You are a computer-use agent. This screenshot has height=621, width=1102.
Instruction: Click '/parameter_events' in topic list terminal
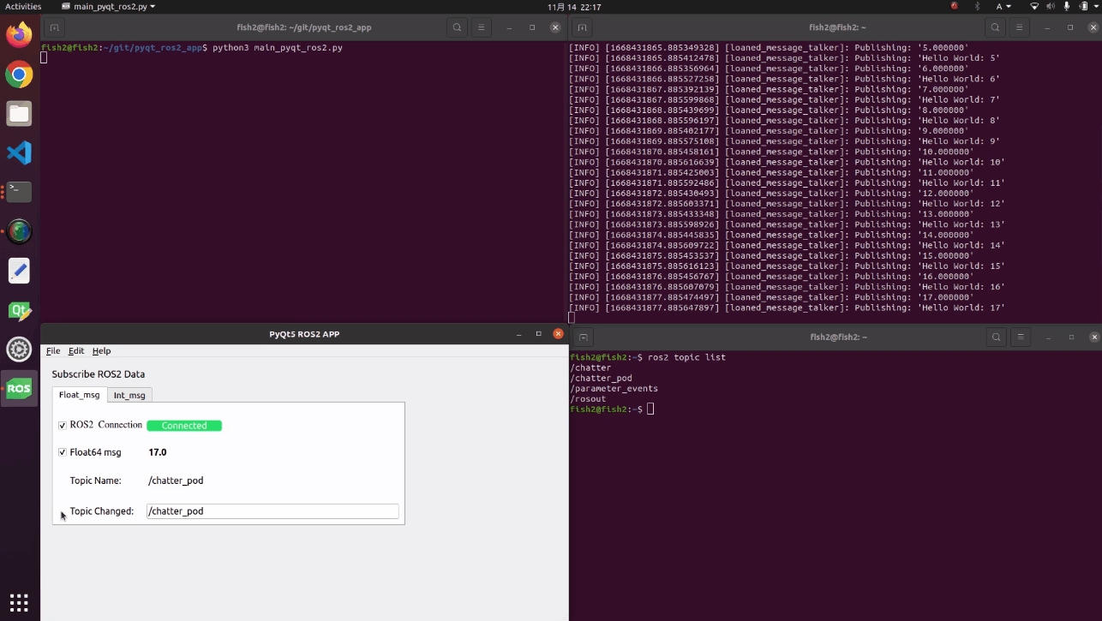tap(614, 389)
